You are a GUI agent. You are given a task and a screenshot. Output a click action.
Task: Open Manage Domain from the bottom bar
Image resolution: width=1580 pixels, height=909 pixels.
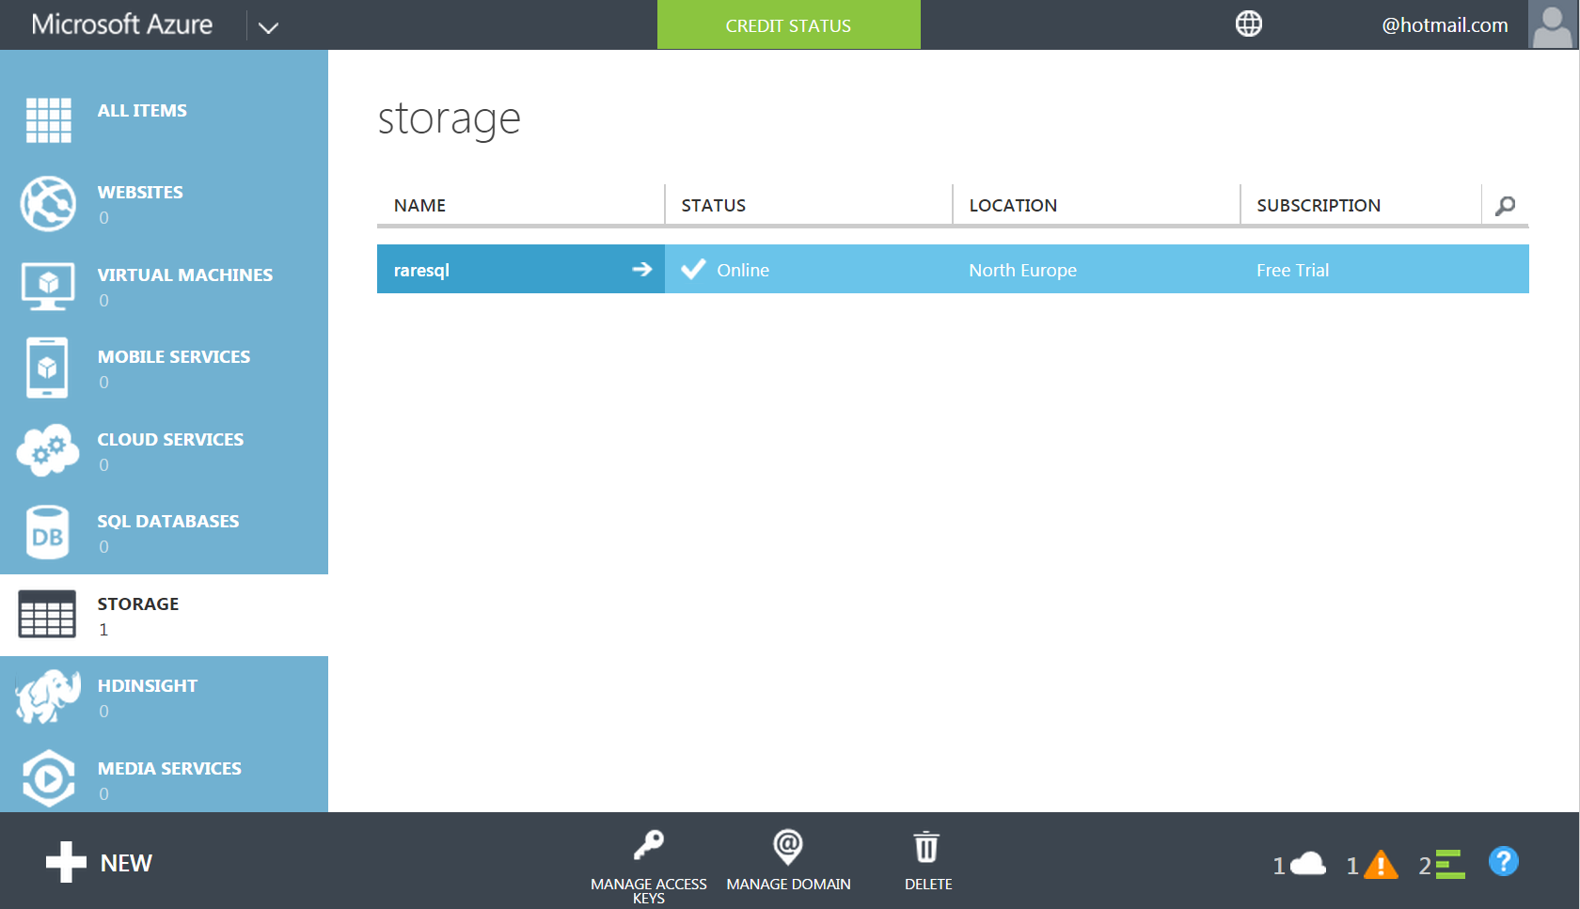tap(787, 846)
